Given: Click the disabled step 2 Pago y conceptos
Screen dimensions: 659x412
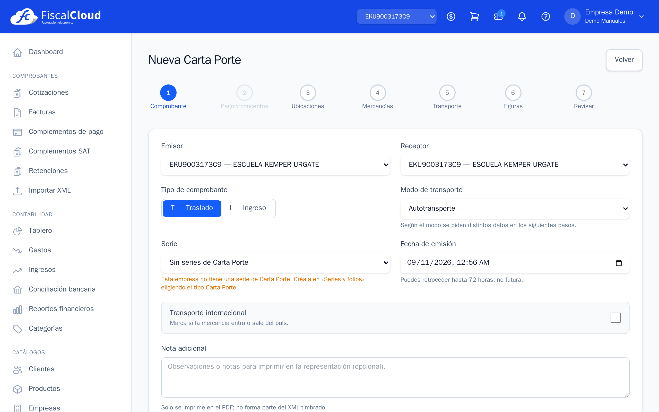Looking at the screenshot, I should point(244,97).
